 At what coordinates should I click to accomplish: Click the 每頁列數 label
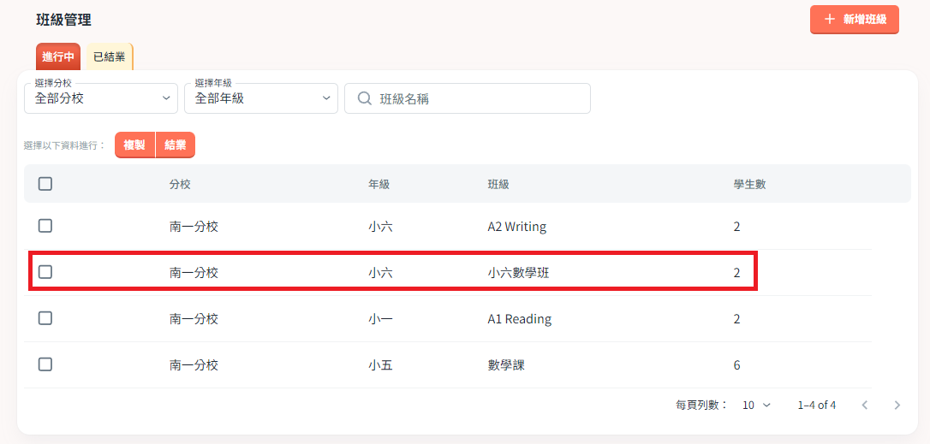pyautogui.click(x=701, y=406)
